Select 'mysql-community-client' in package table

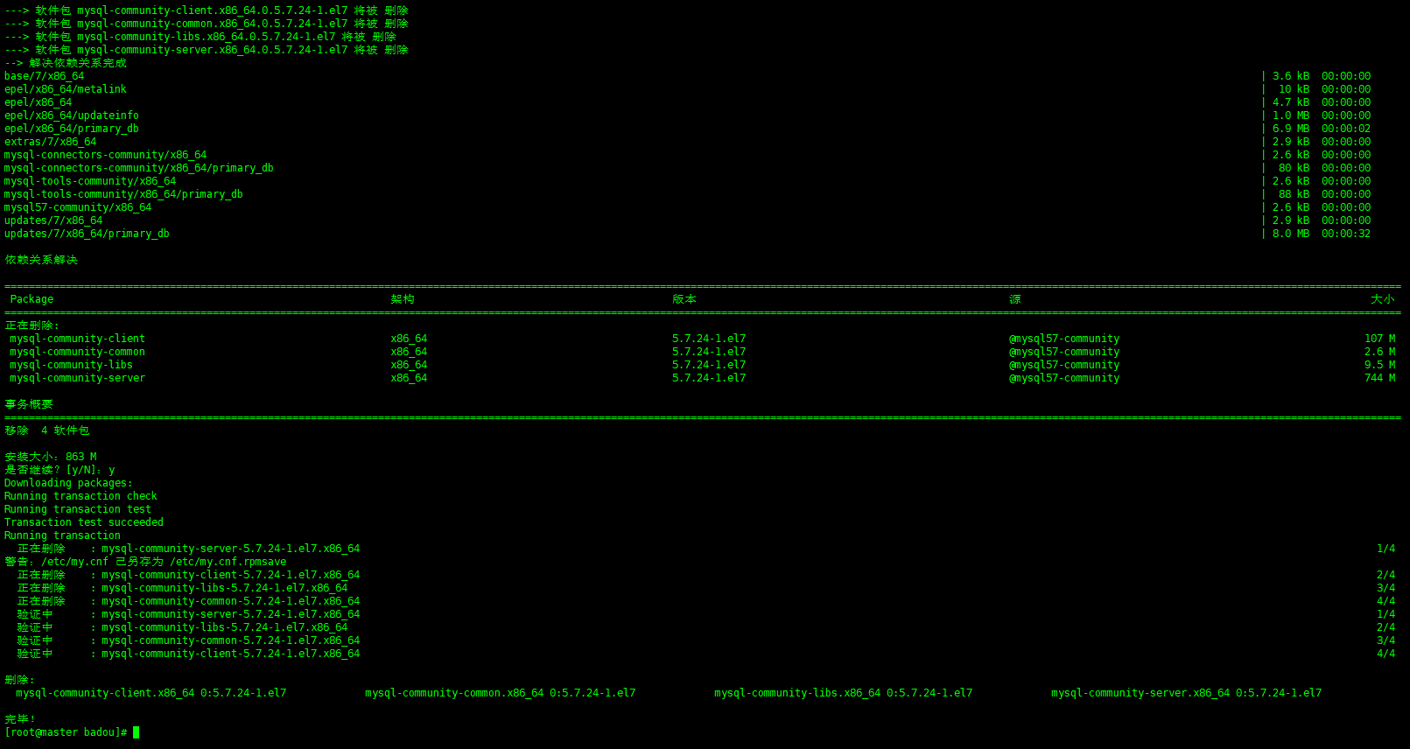tap(78, 339)
